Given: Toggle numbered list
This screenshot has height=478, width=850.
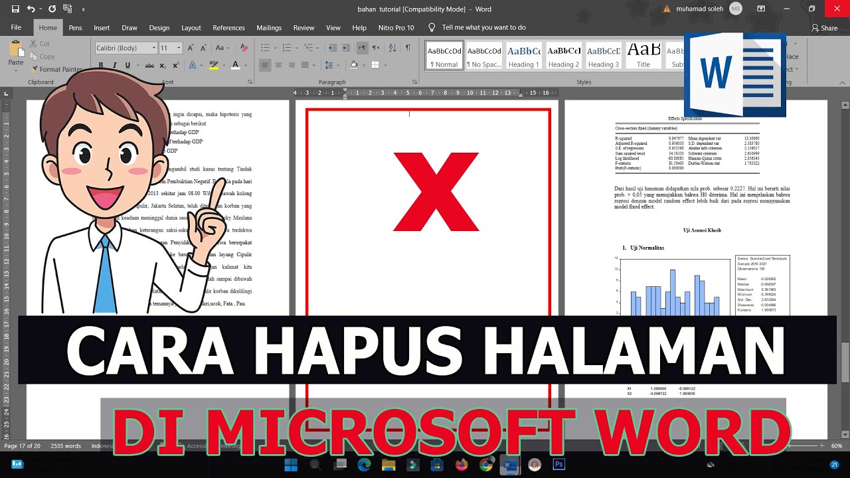Looking at the screenshot, I should pyautogui.click(x=288, y=48).
